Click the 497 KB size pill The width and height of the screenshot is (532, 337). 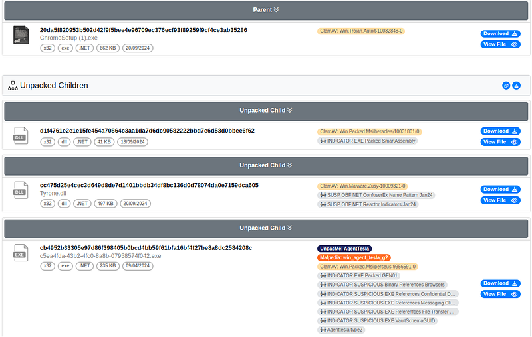point(106,204)
